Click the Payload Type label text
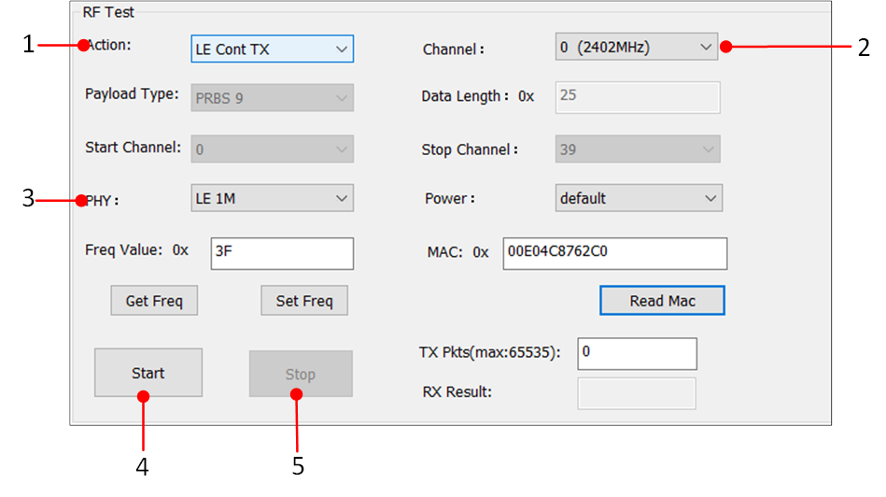886x497 pixels. (x=132, y=94)
